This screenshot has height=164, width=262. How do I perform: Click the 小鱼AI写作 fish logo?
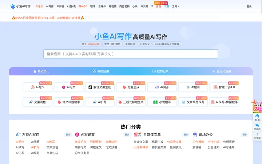pos(13,7)
